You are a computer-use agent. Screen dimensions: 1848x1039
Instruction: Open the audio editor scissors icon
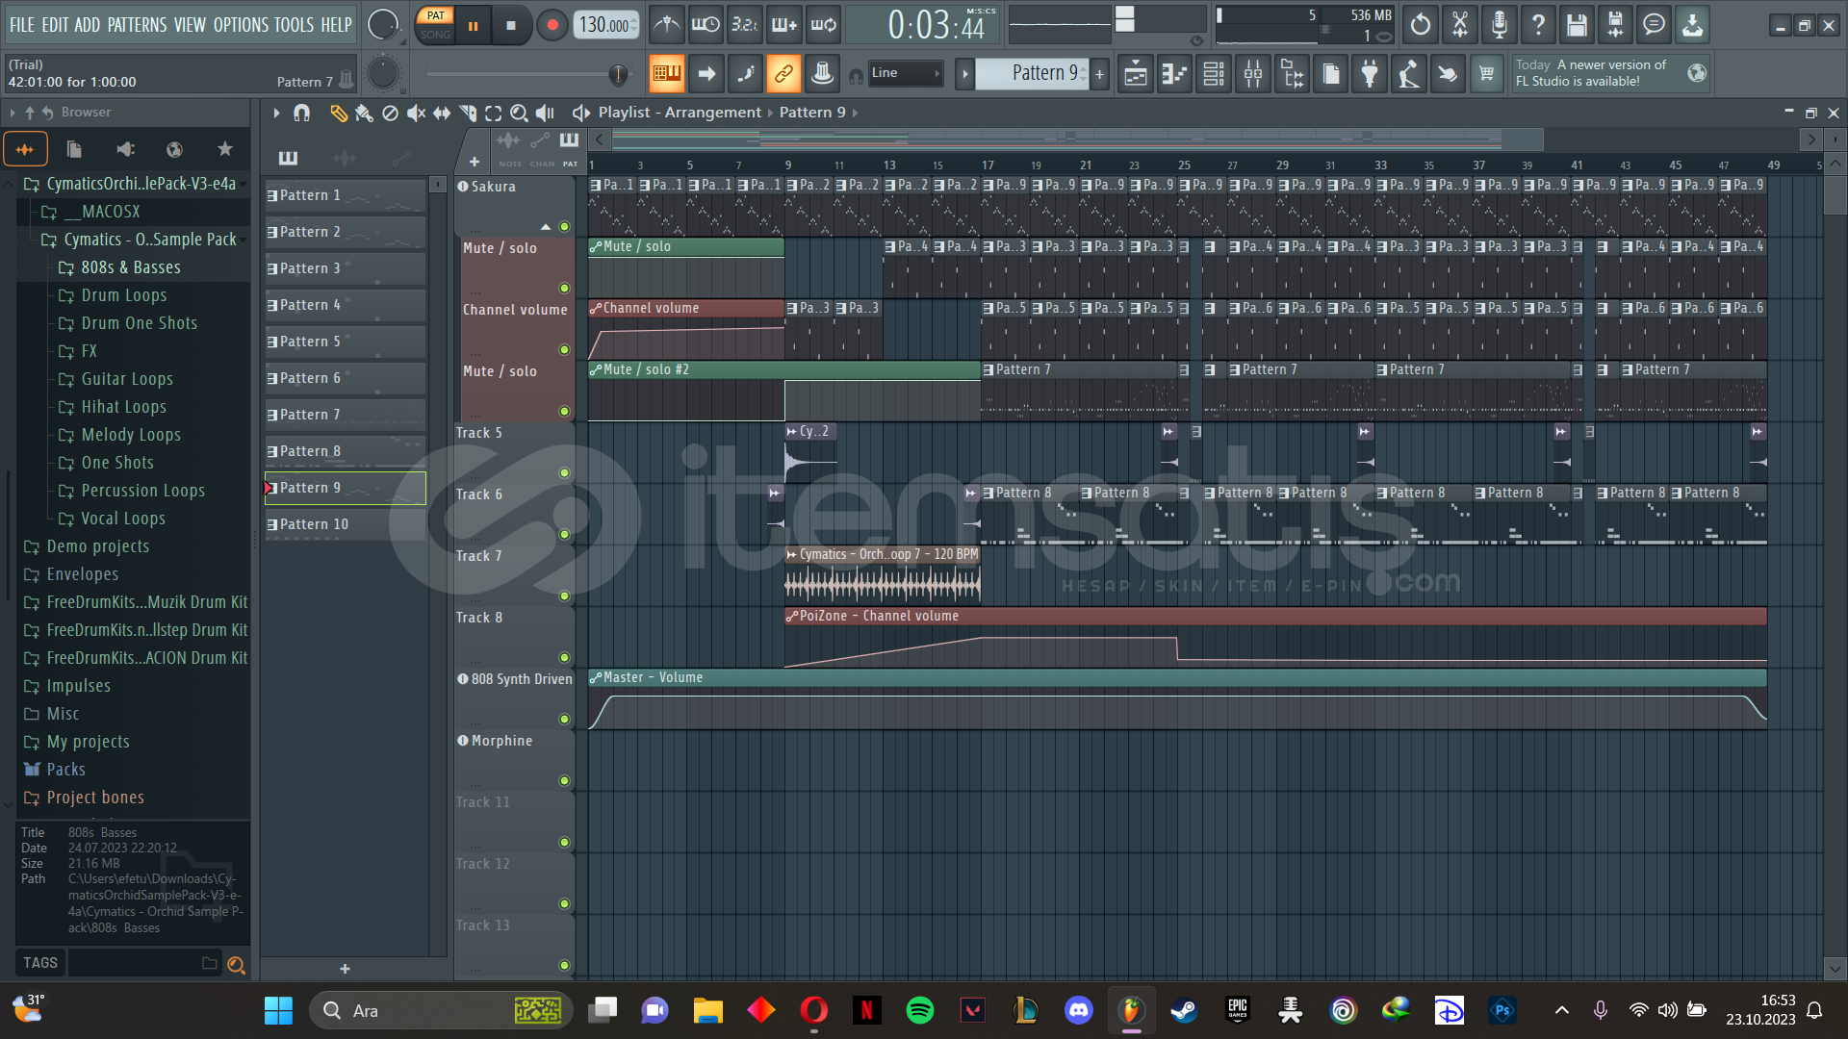(1460, 25)
